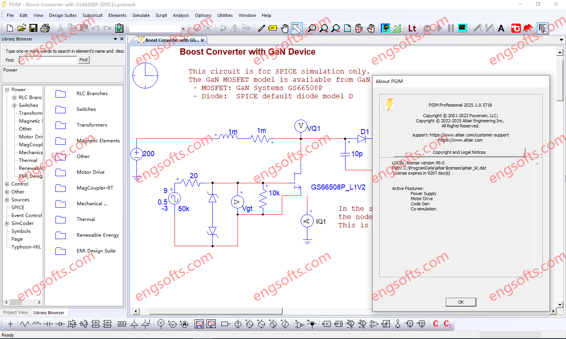Click the LTspice Lt toolbar icon
566x339 pixels.
coord(412,28)
